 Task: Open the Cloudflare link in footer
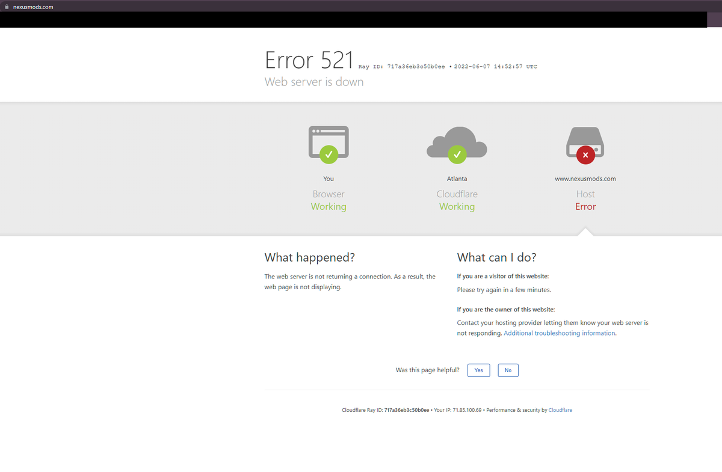[560, 410]
